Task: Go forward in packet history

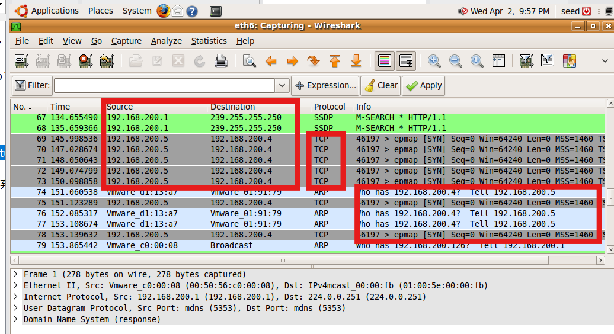Action: [292, 61]
